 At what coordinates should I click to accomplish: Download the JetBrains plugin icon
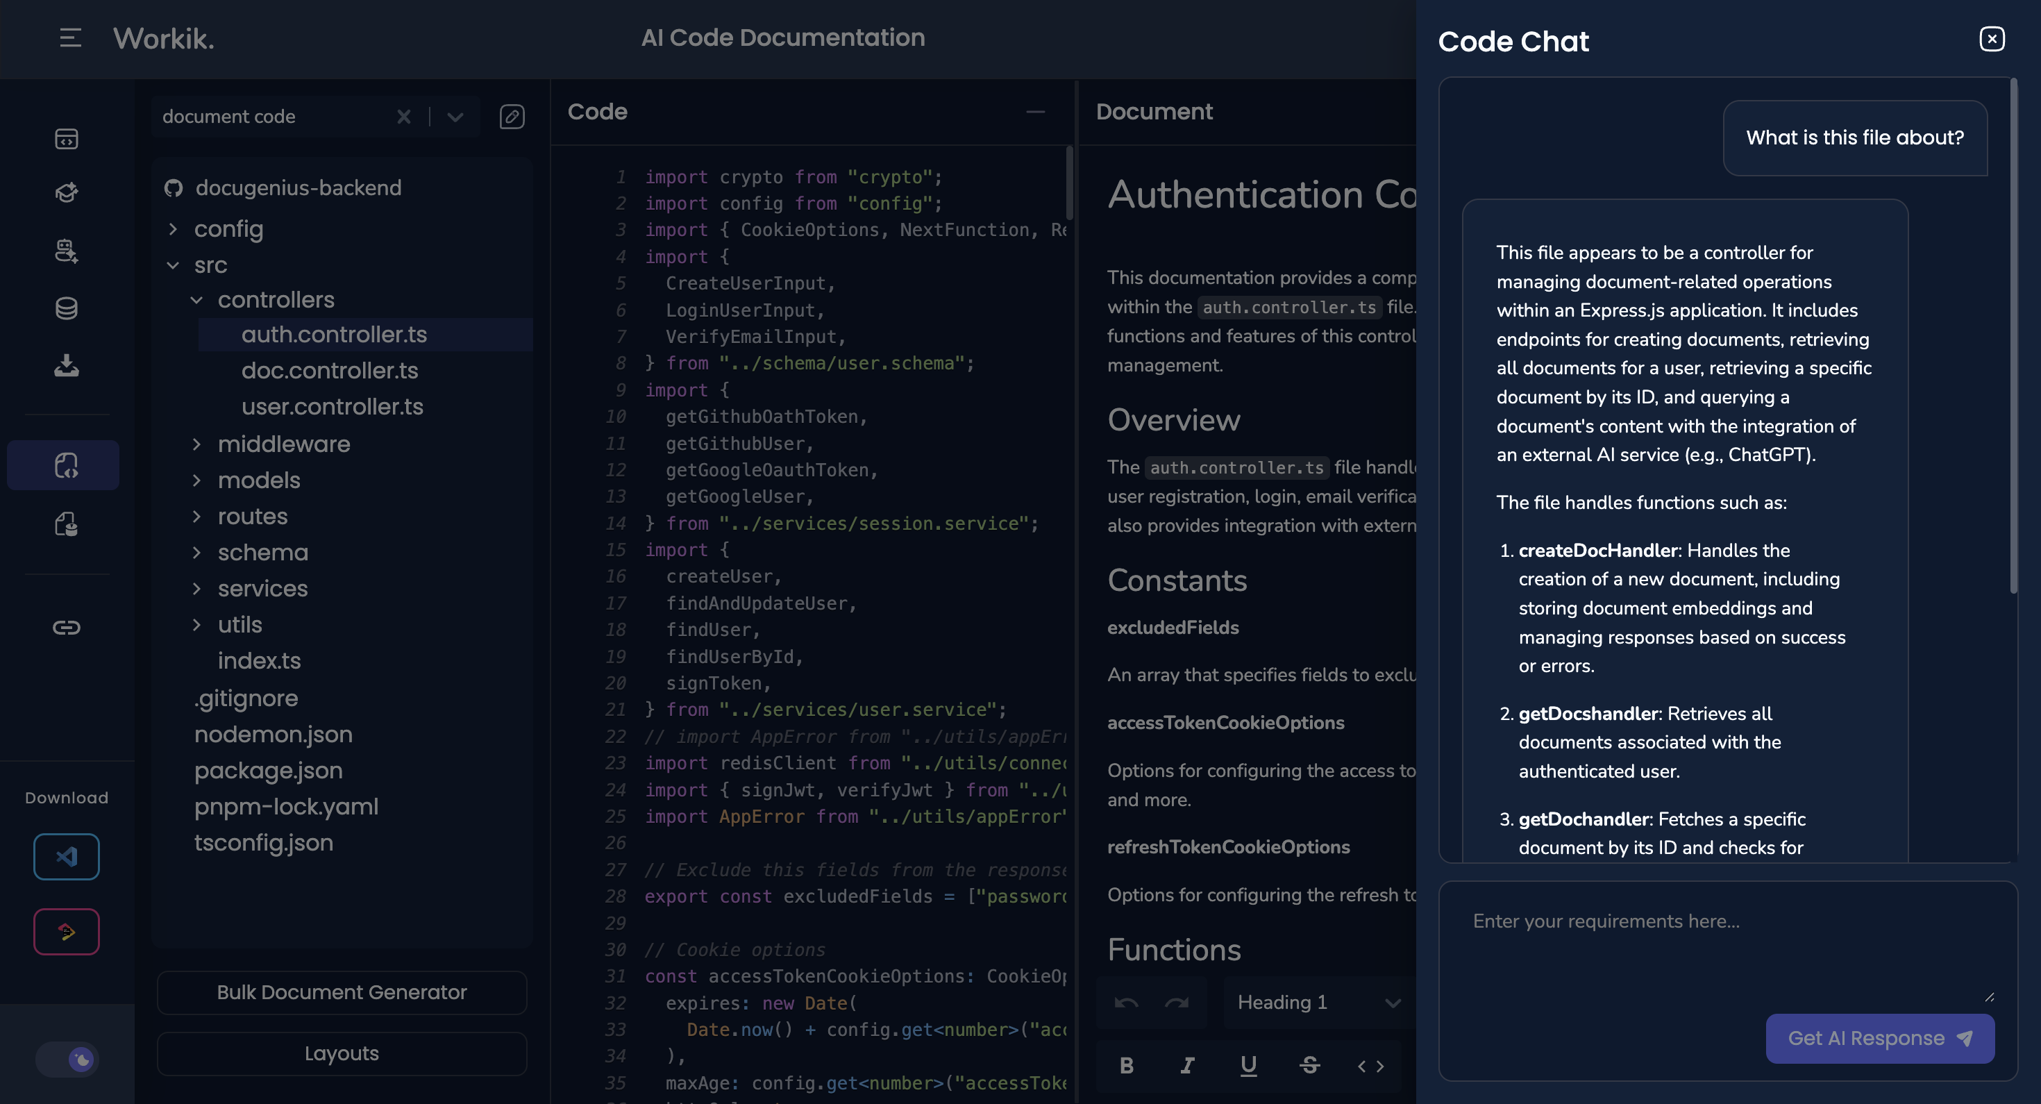(67, 931)
